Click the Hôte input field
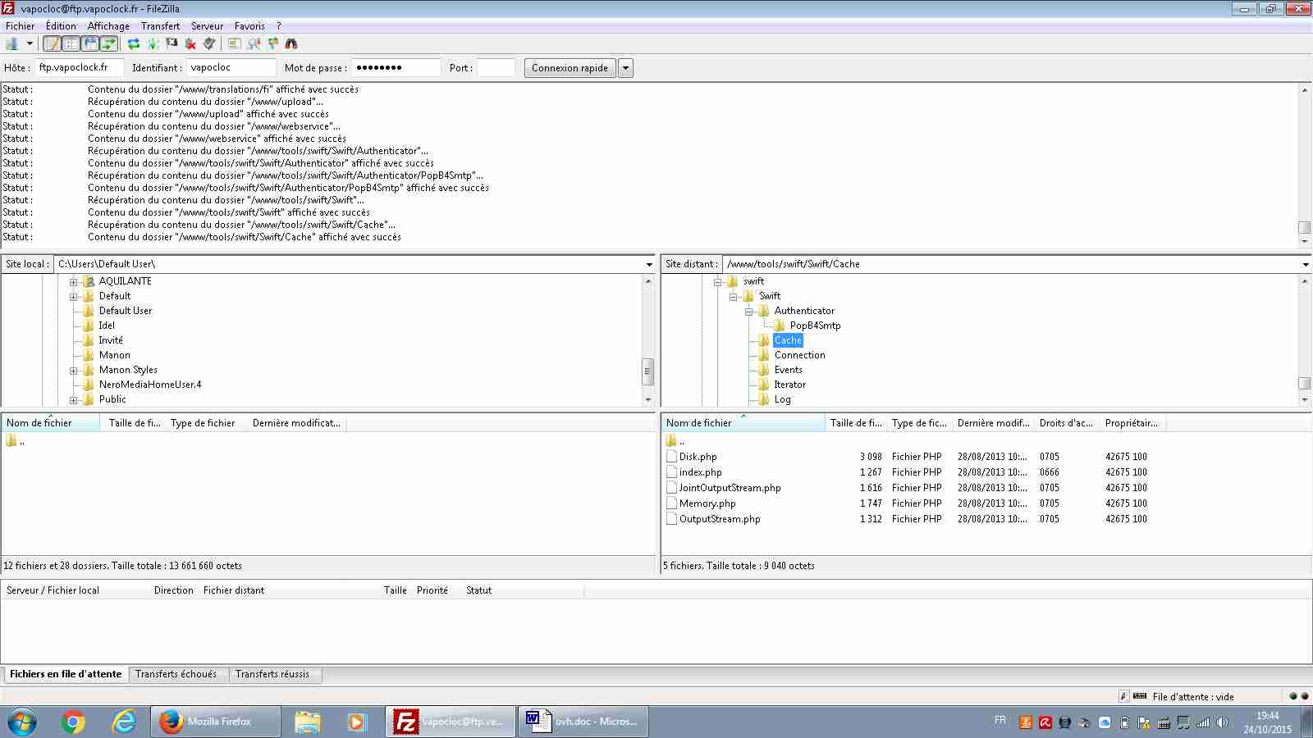Viewport: 1313px width, 738px height. pos(80,68)
